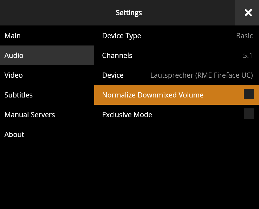Enable the Exclusive Mode checkbox
Screen dimensions: 259x209
pos(249,114)
